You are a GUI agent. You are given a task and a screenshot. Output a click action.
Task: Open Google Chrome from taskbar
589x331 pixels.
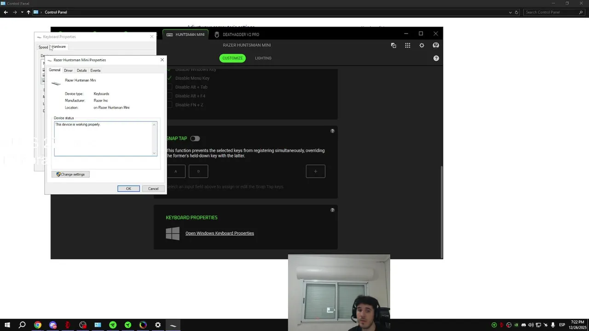pos(38,325)
